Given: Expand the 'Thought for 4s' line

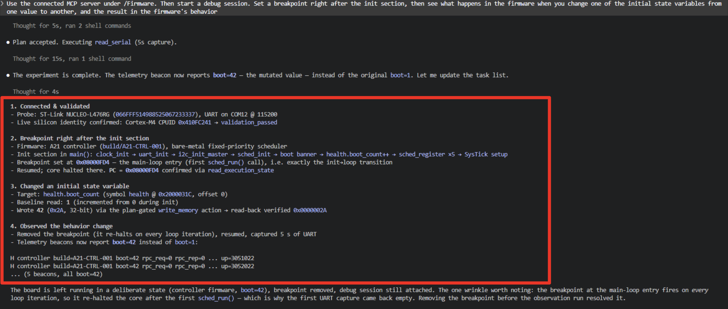Looking at the screenshot, I should click(x=36, y=92).
